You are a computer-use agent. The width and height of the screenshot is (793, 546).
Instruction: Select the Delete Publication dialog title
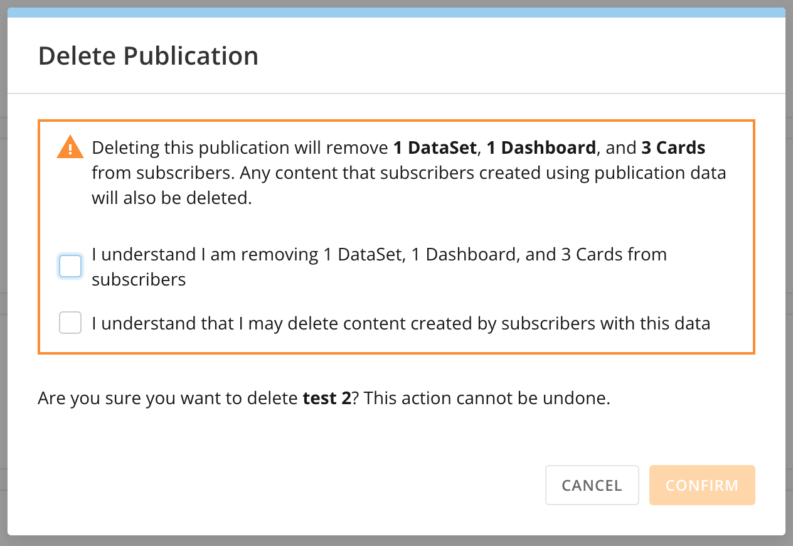click(149, 56)
